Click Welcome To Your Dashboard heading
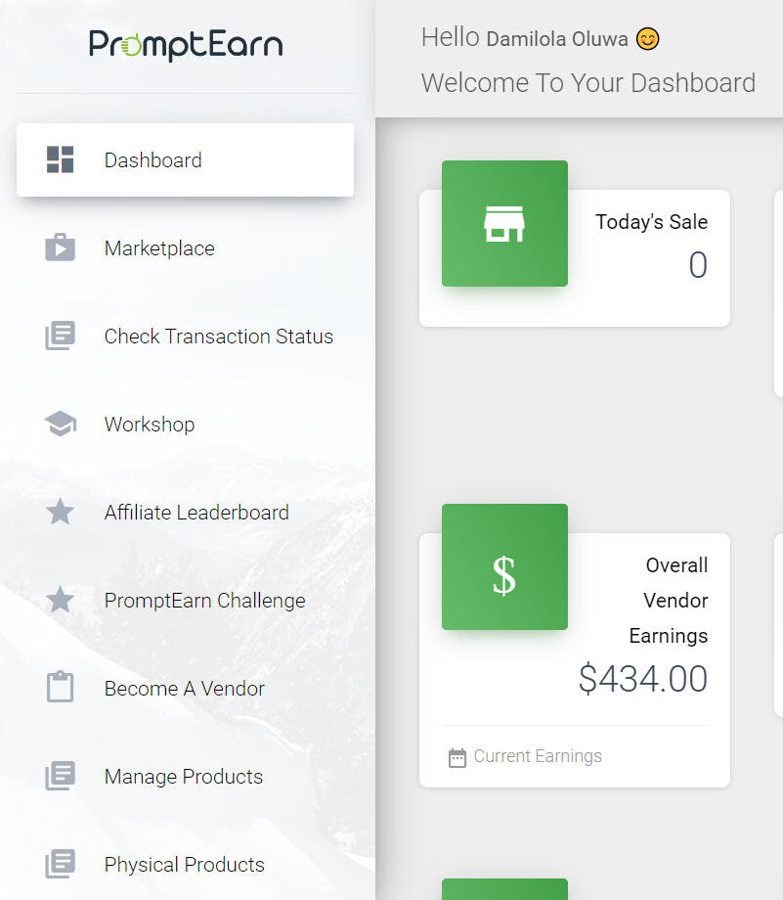 coord(588,82)
